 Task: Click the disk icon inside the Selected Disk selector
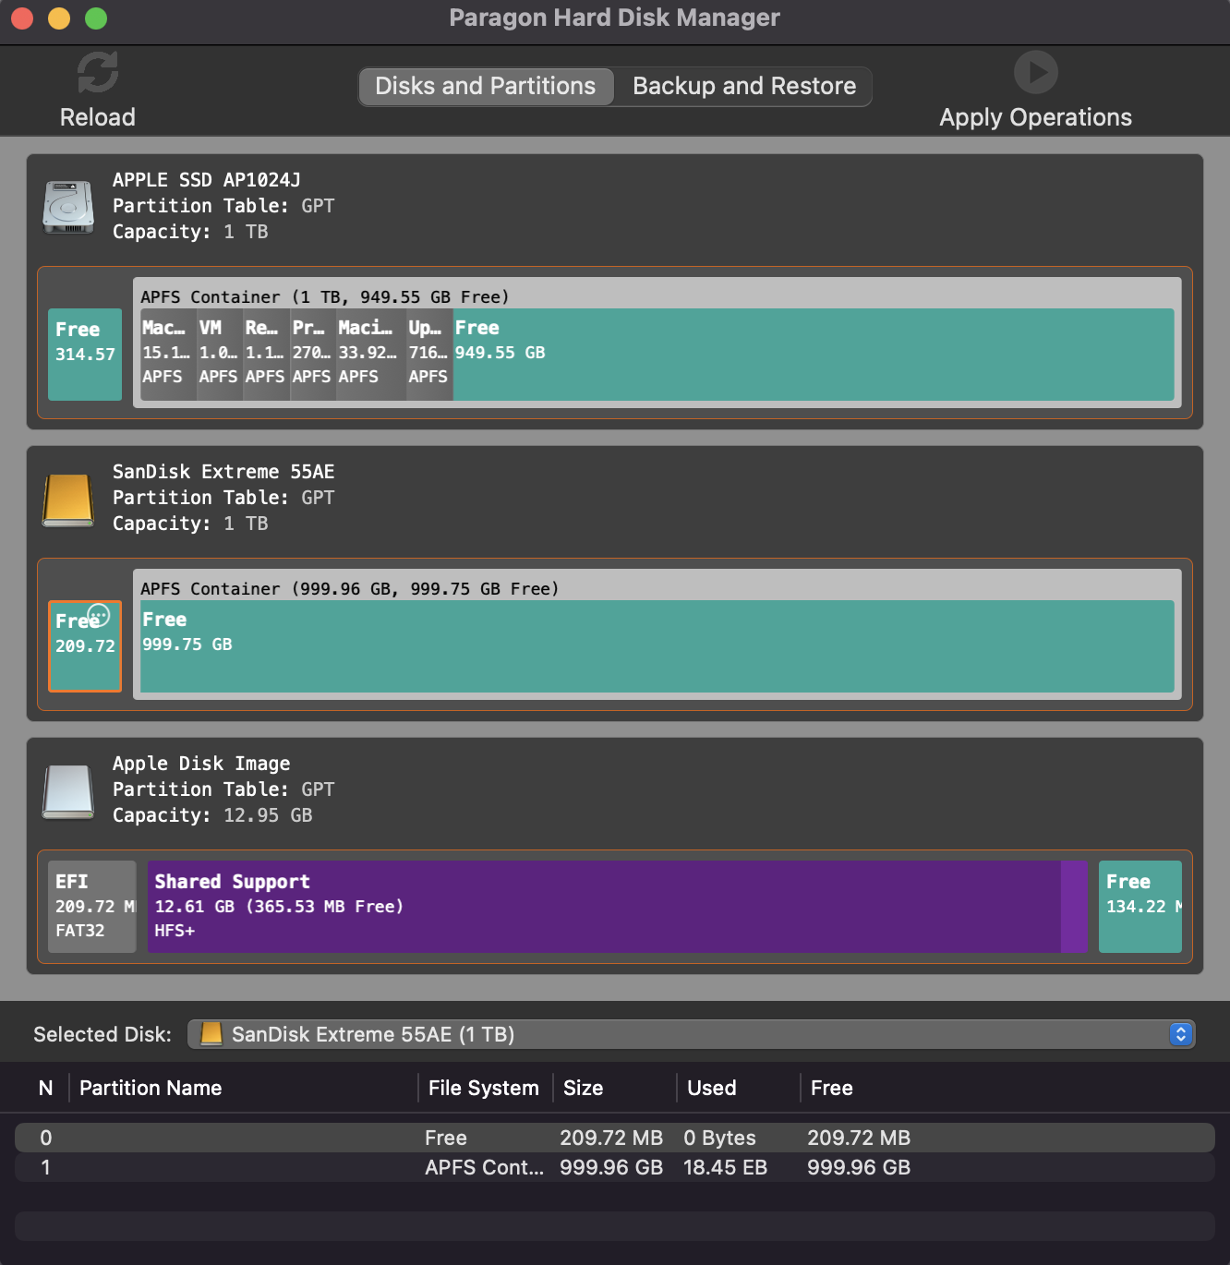(211, 1034)
